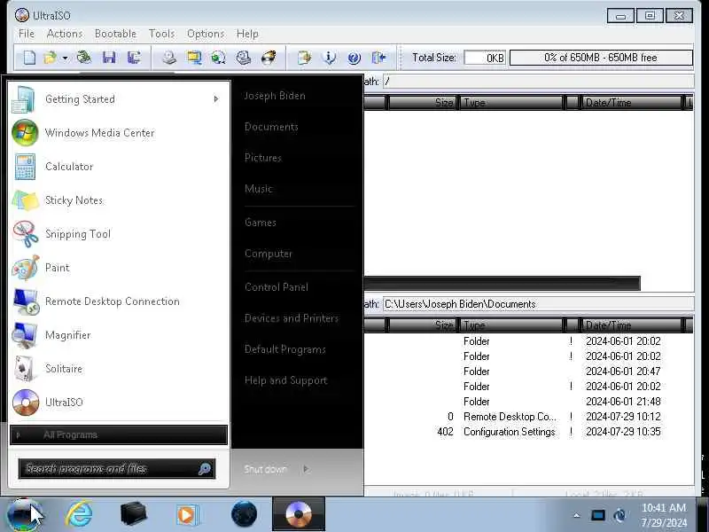Click the Compress ISO toolbar icon
This screenshot has height=532, width=709.
pyautogui.click(x=194, y=58)
